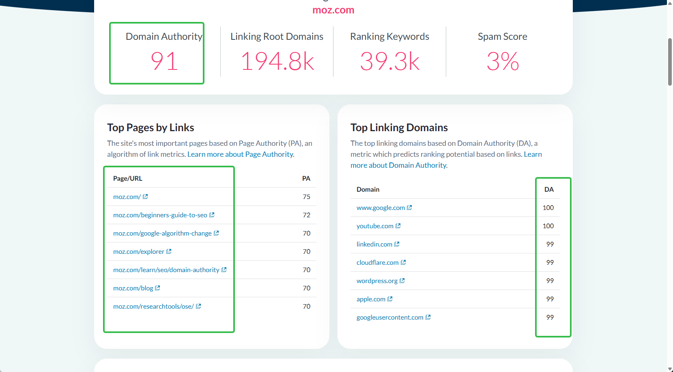
Task: Click external link icon next to www.google.com
Action: [x=409, y=208]
